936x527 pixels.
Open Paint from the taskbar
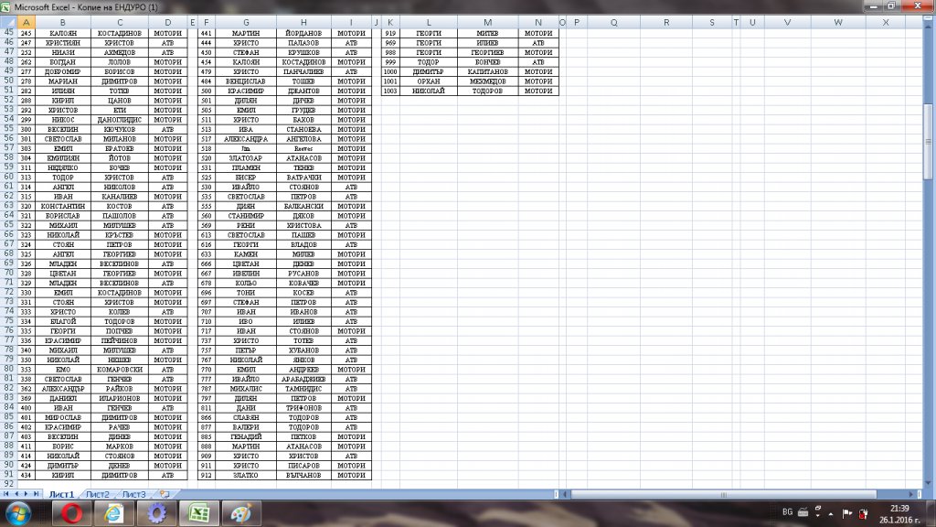[x=241, y=513]
